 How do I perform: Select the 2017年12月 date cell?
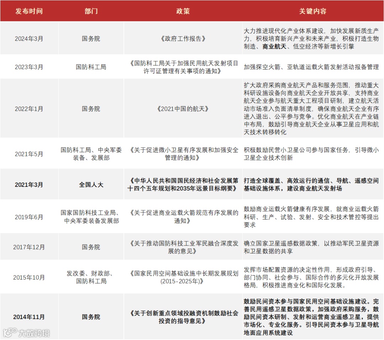(x=29, y=247)
